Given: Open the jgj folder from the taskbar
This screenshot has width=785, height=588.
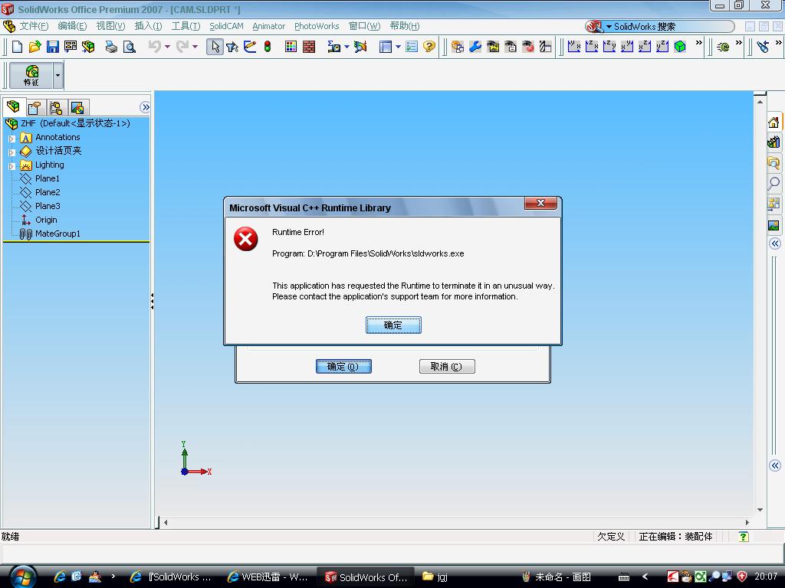Looking at the screenshot, I should coord(435,577).
